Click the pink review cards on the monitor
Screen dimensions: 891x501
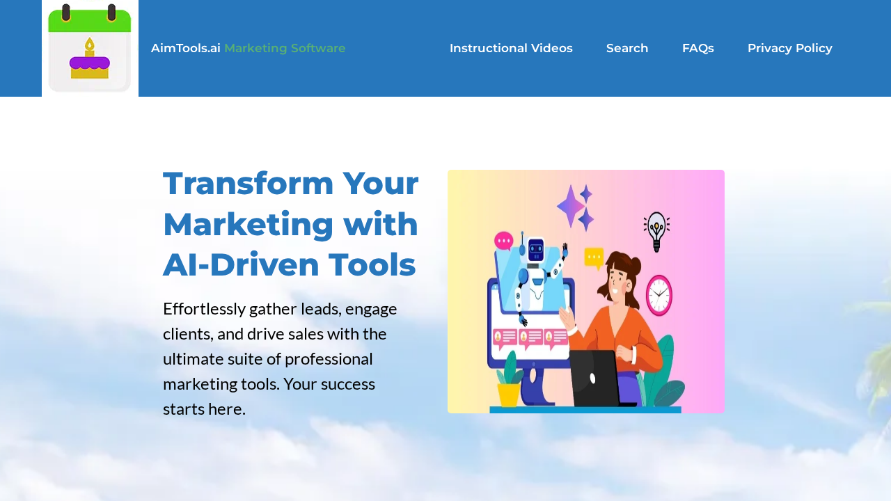pos(530,340)
